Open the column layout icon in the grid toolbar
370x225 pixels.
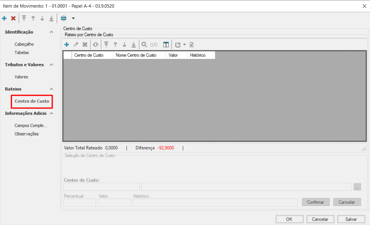click(x=166, y=45)
